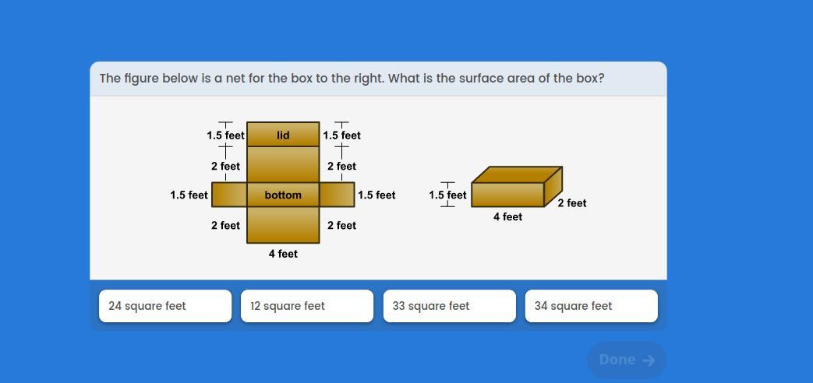Click the 2 feet label beside the 3D box

(572, 203)
